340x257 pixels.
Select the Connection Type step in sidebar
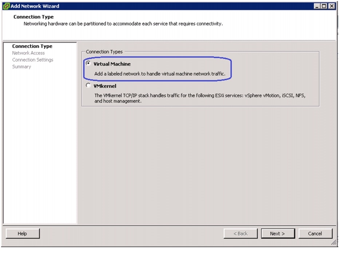click(x=32, y=46)
